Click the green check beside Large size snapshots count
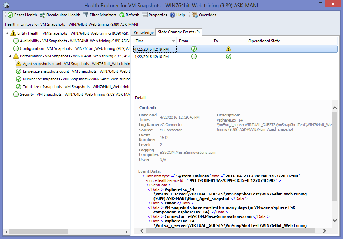The image size is (343, 239). 19,71
